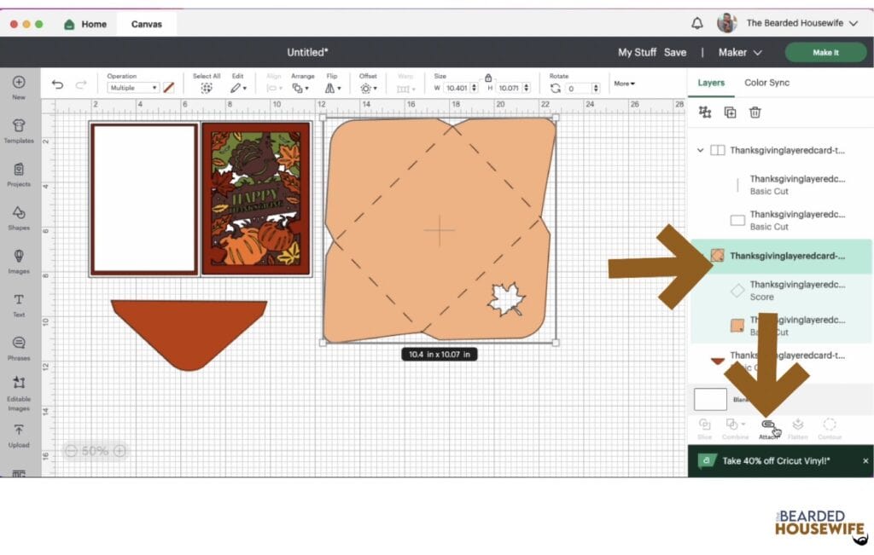Viewport: 874px width, 555px height.
Task: Collapse the first Thanksgivinglayeredcard group
Action: pos(701,150)
